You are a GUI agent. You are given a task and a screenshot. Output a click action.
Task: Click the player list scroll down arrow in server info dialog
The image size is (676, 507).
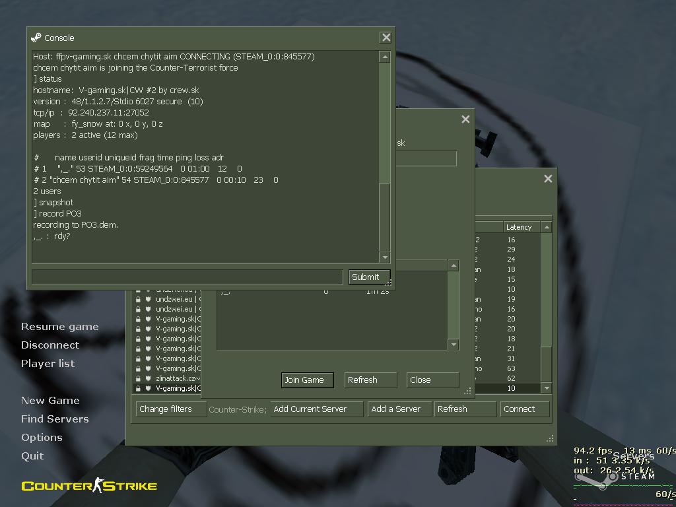(x=453, y=345)
